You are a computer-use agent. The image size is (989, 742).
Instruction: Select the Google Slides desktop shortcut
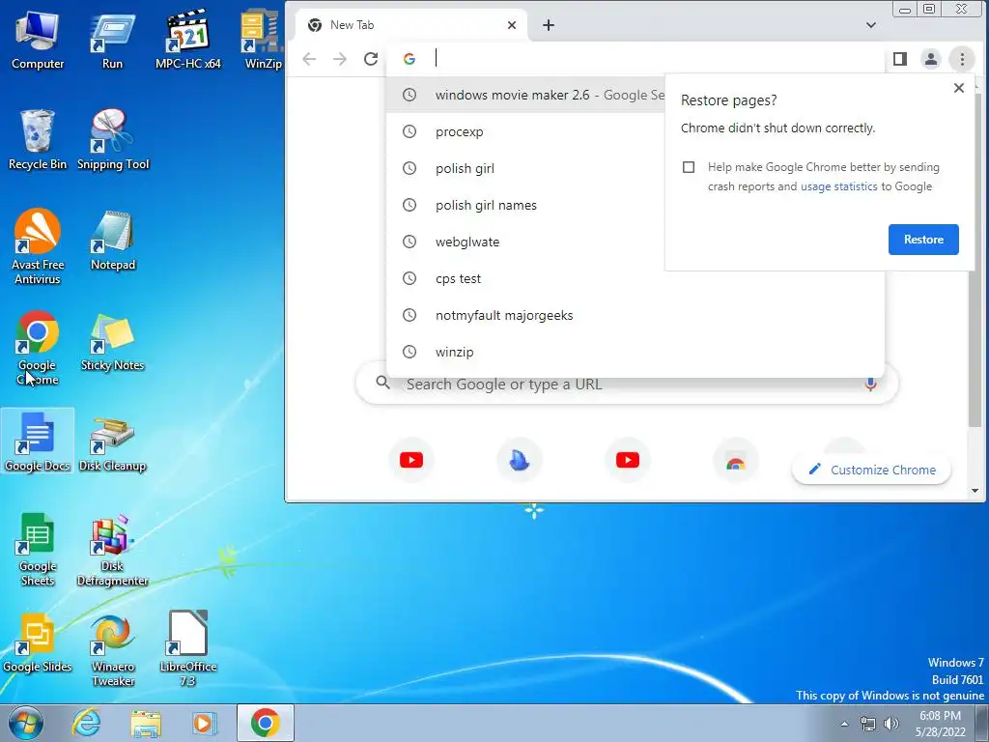click(38, 642)
